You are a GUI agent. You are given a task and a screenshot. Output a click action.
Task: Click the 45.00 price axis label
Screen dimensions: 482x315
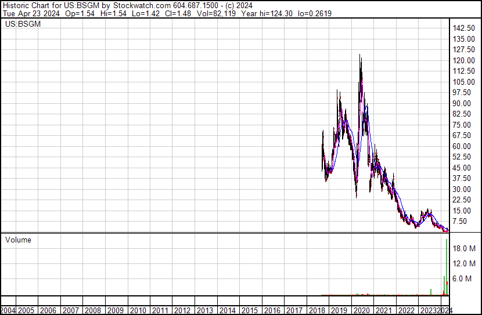(462, 168)
